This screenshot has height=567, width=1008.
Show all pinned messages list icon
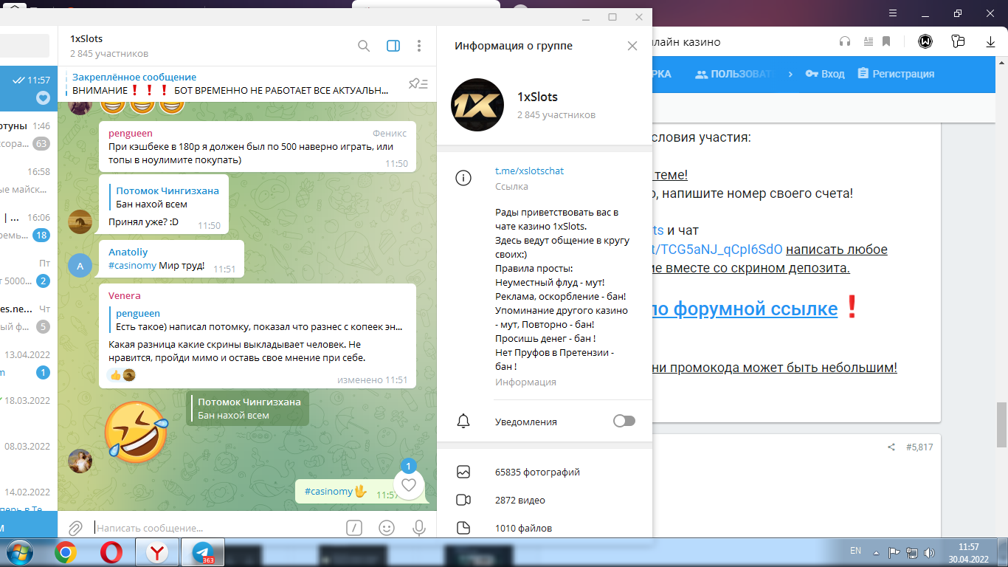[418, 83]
